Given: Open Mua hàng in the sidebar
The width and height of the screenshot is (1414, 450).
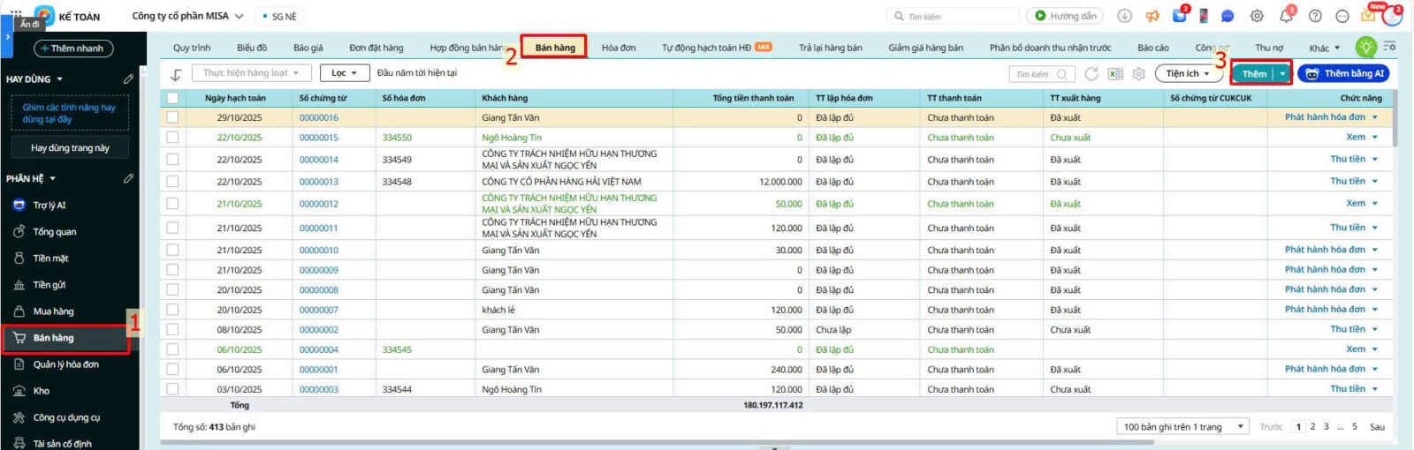Looking at the screenshot, I should (x=53, y=311).
